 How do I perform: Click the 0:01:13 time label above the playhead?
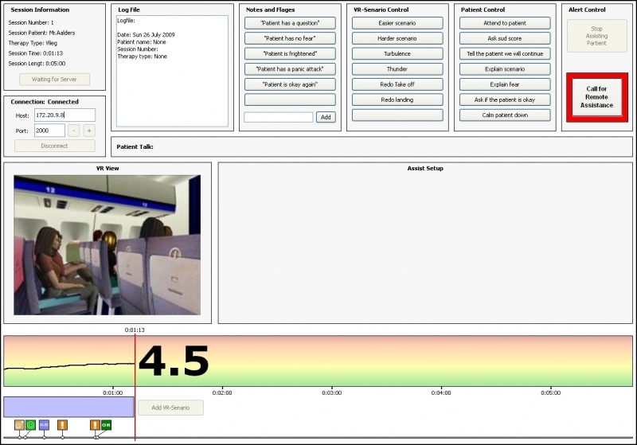135,330
